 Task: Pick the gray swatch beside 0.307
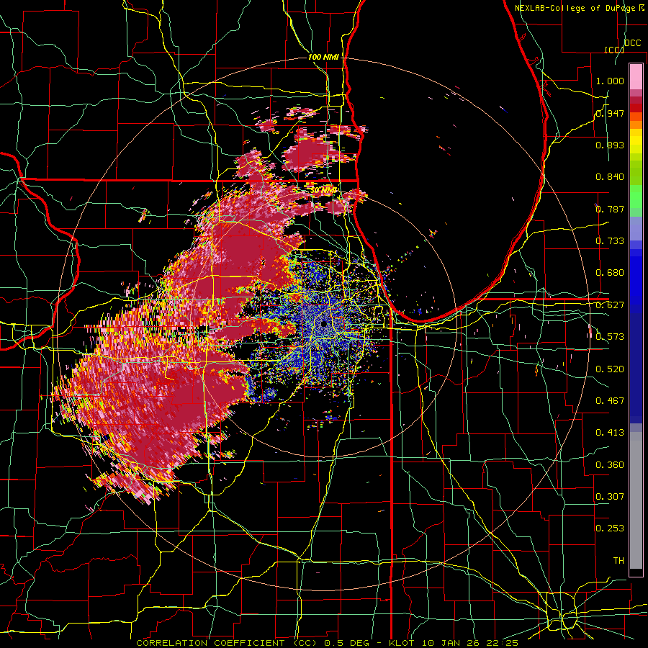[636, 500]
